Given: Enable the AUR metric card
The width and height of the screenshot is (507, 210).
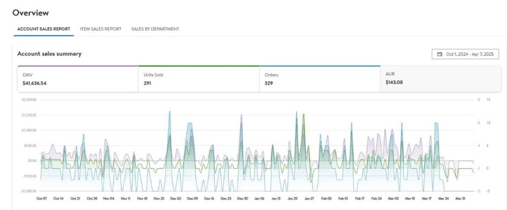Looking at the screenshot, I should click(441, 79).
